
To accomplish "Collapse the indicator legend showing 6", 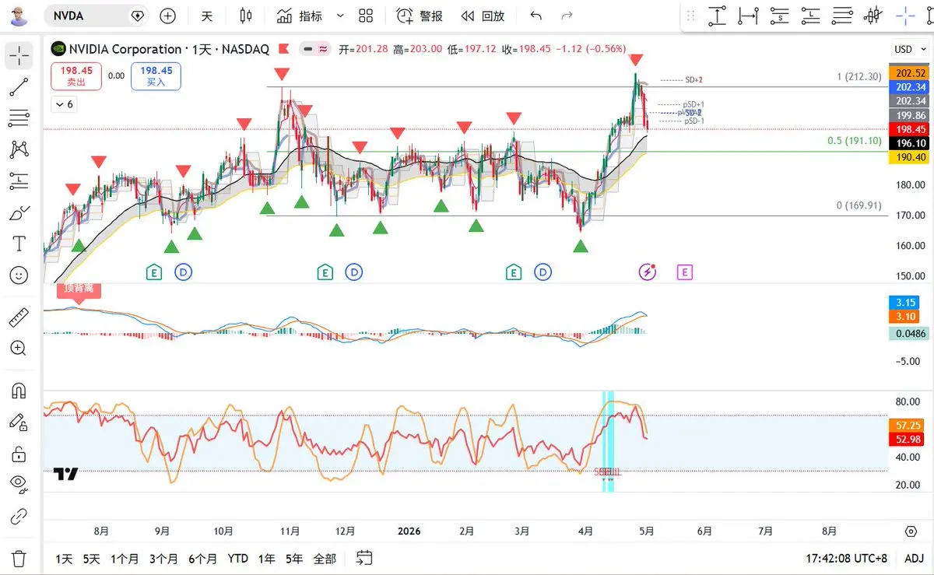I will click(65, 104).
